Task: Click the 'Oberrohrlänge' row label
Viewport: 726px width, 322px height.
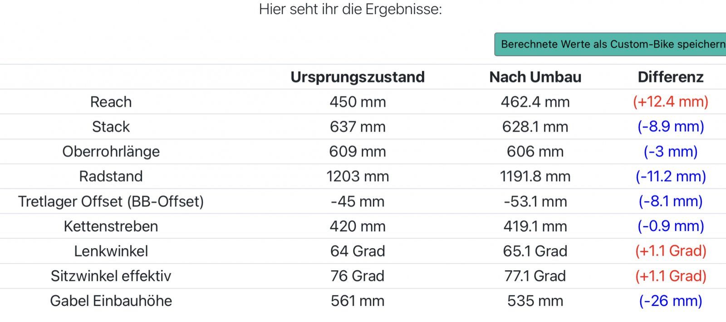Action: 111,152
